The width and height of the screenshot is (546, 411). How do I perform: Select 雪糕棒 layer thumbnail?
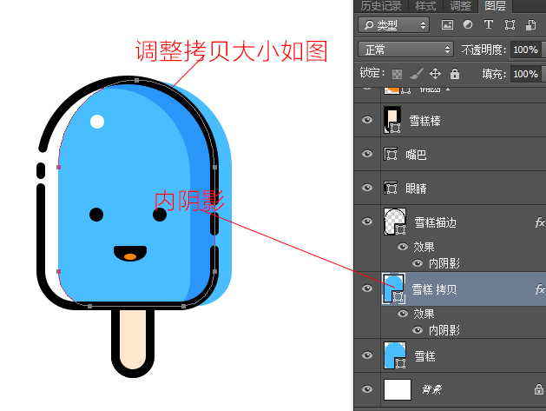(x=392, y=120)
